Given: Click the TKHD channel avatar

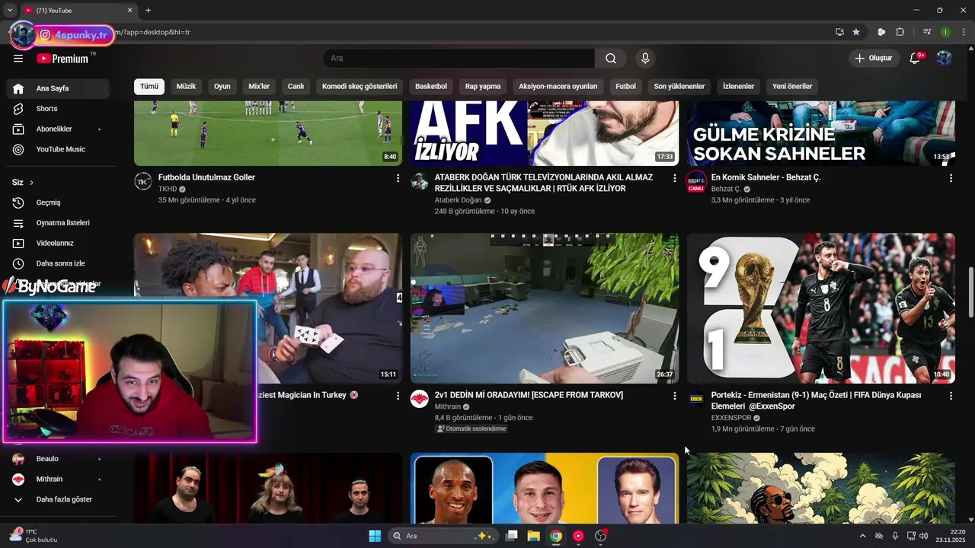Looking at the screenshot, I should pos(143,181).
